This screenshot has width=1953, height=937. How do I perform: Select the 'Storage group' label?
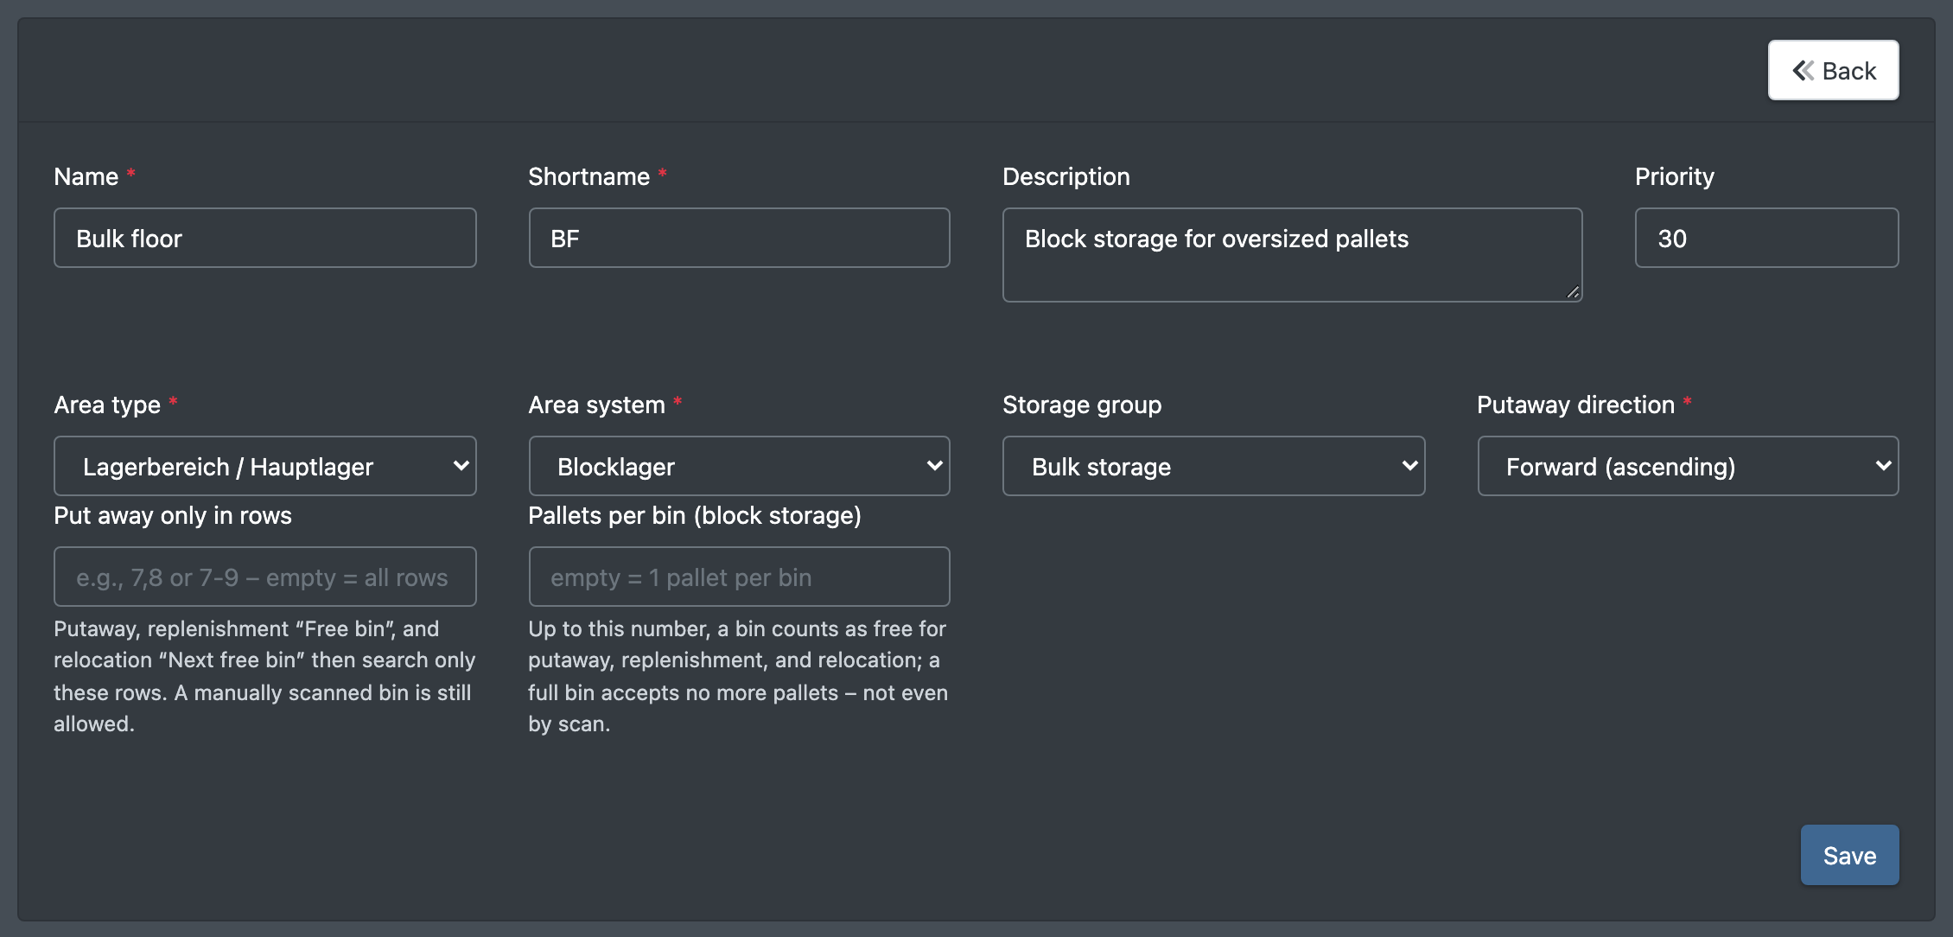[1082, 405]
